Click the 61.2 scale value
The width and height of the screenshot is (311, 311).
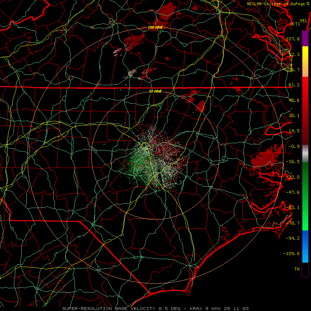[x=294, y=85]
